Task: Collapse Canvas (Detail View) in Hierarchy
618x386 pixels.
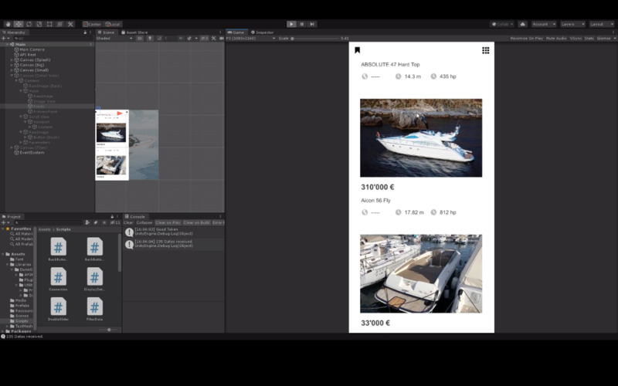Action: coord(12,75)
